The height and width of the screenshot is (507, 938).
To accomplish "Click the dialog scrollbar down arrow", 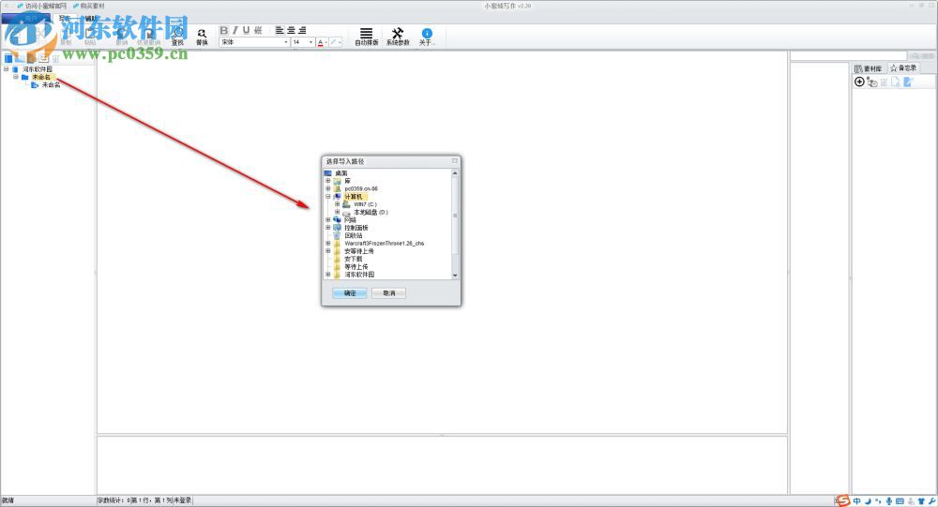I will [x=455, y=275].
